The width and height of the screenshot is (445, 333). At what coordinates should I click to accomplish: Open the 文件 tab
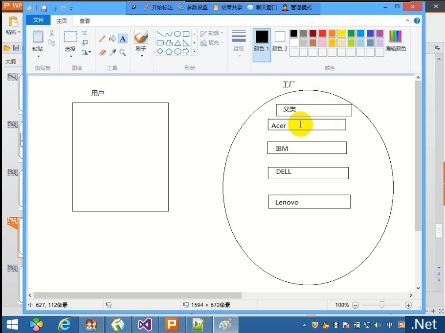coord(38,20)
